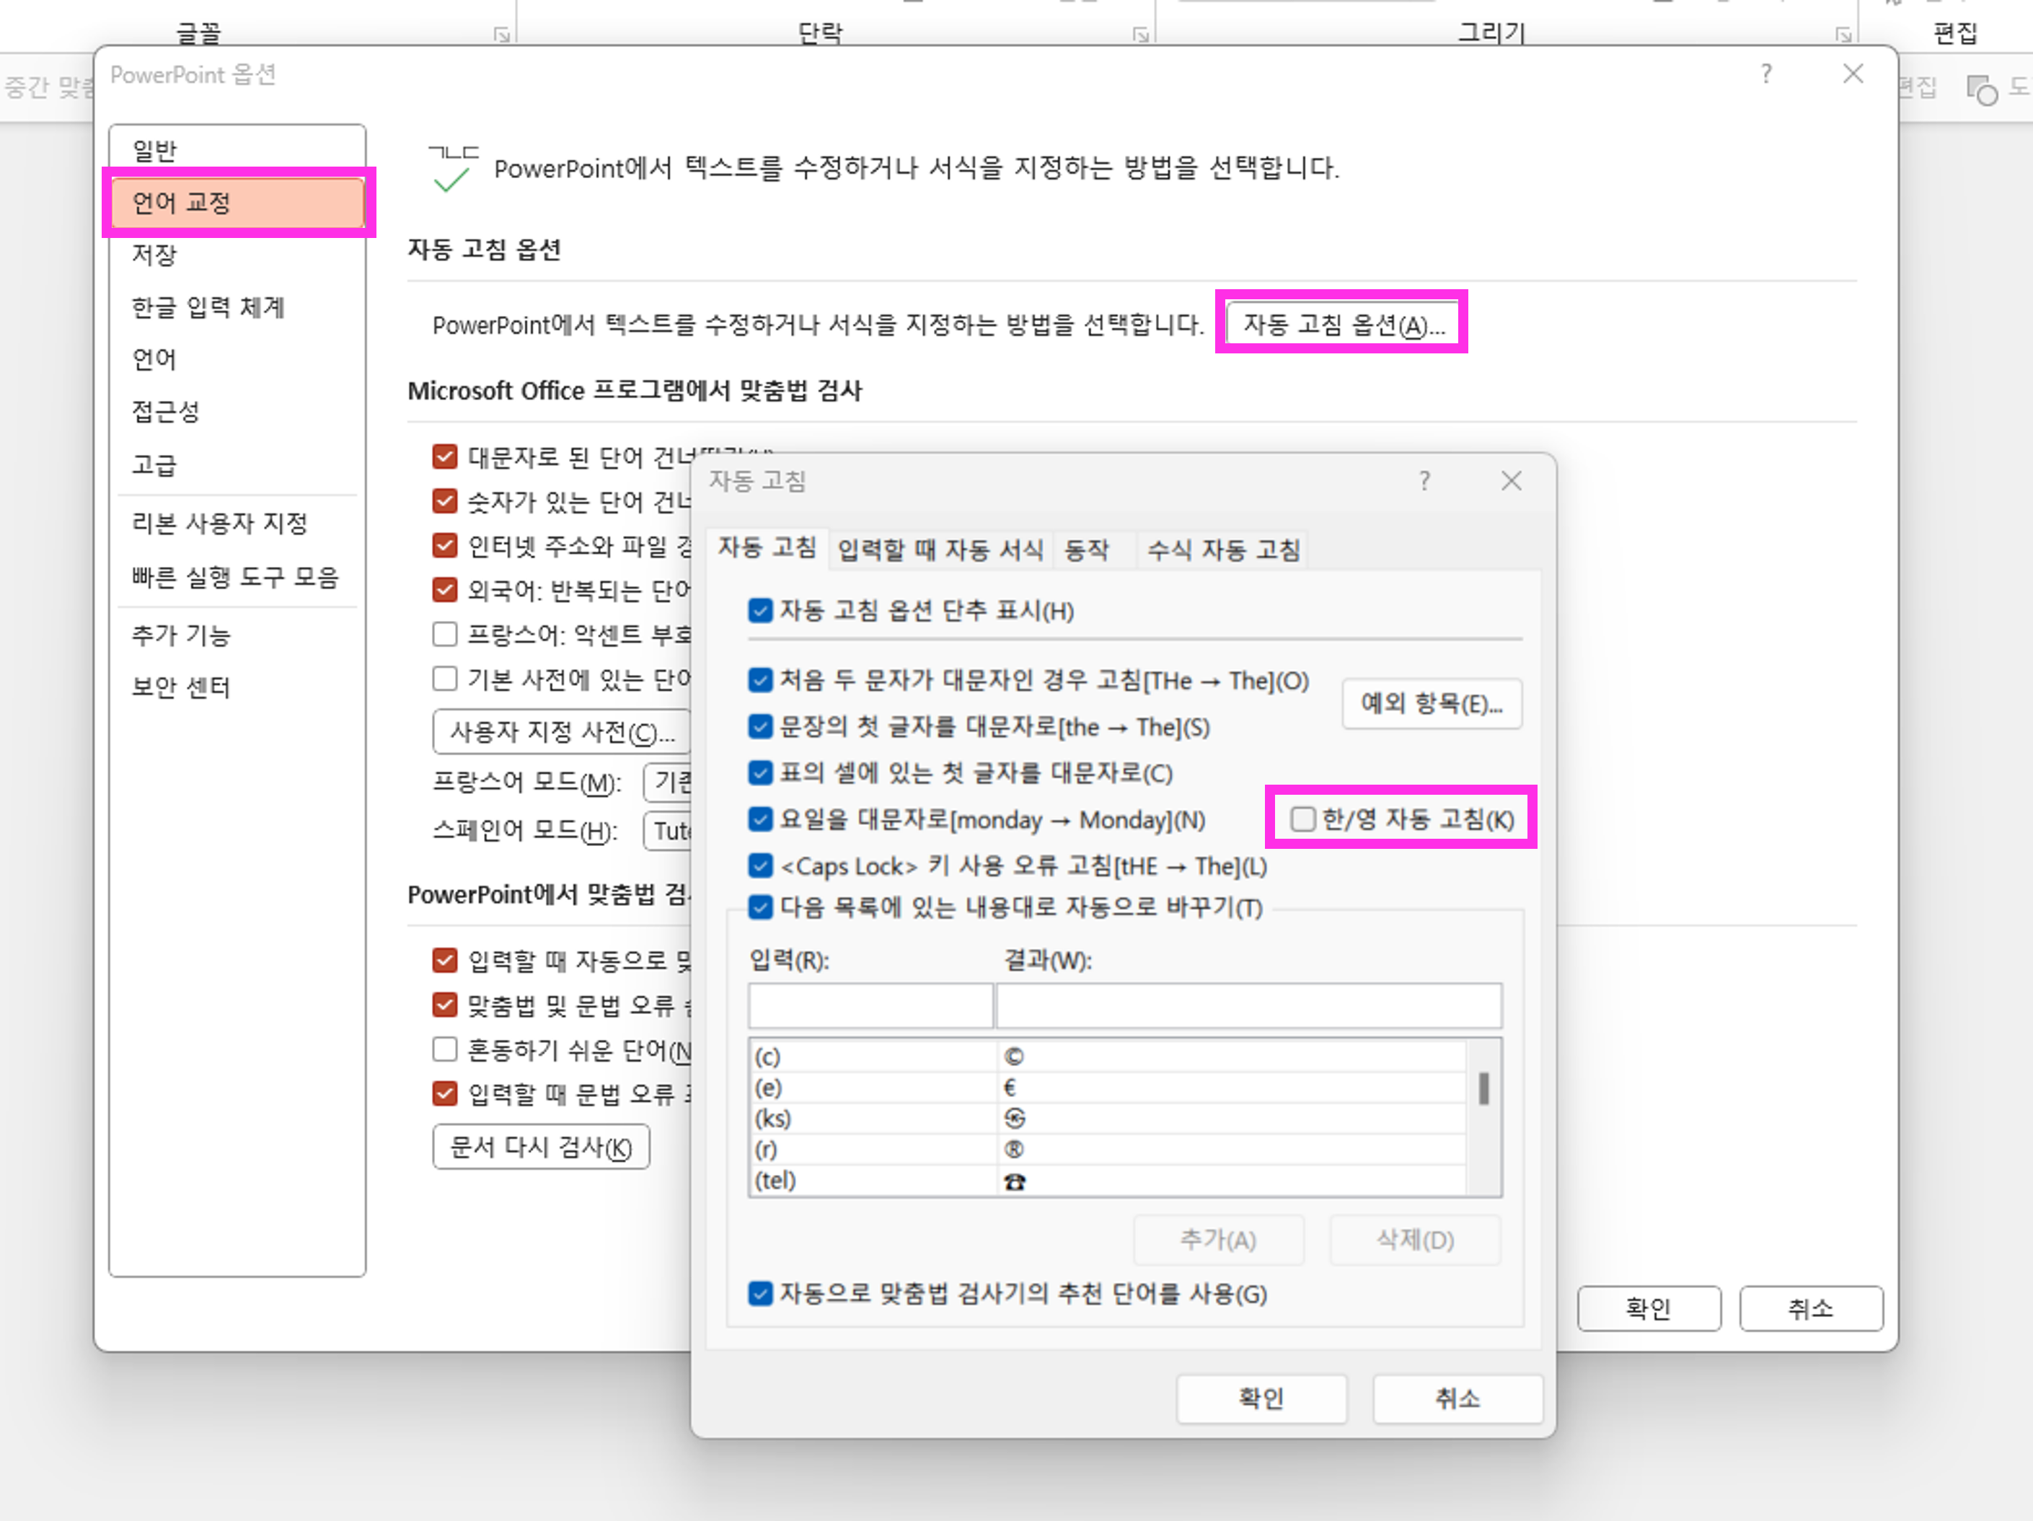The image size is (2033, 1521).
Task: Click the autocorrect list scrollbar thumb
Action: [1483, 1089]
